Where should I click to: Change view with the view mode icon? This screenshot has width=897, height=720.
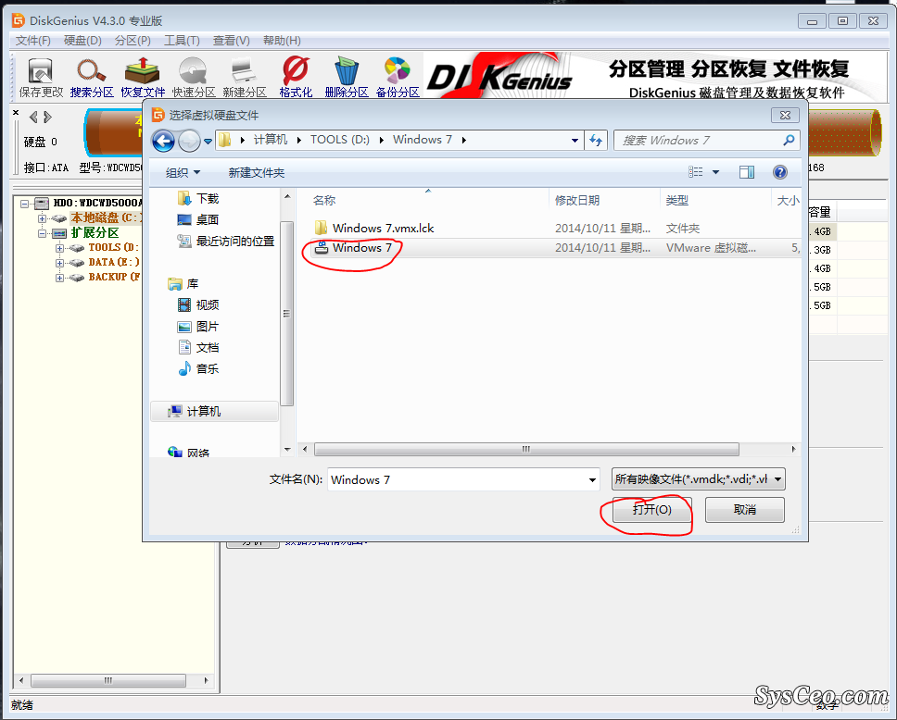click(696, 172)
